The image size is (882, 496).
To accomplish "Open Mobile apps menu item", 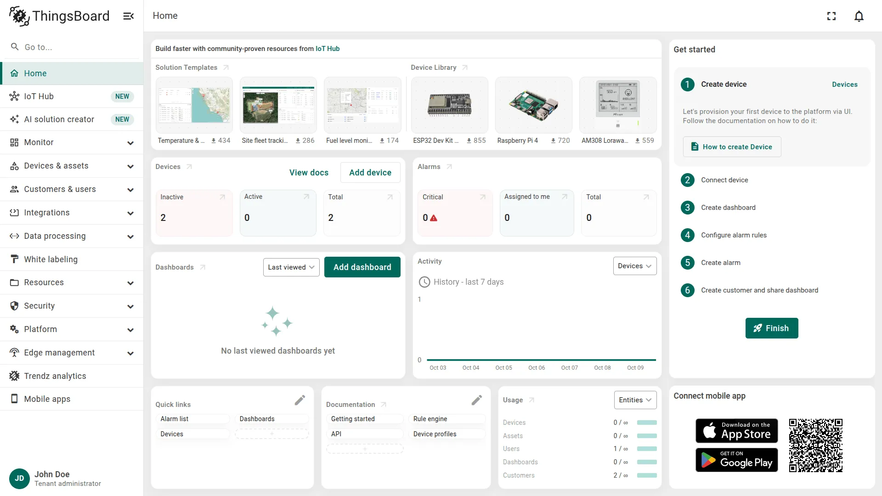I will [72, 399].
